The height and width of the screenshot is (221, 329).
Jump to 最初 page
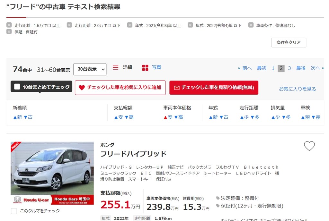tap(262, 68)
